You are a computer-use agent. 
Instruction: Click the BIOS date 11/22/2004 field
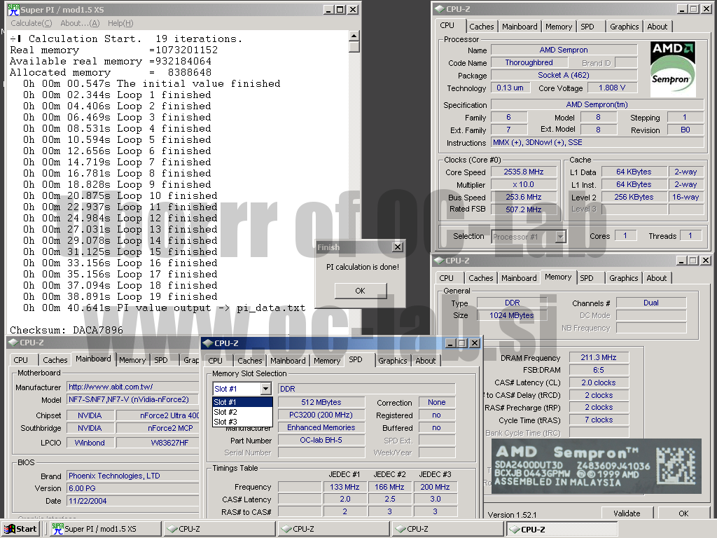point(132,501)
